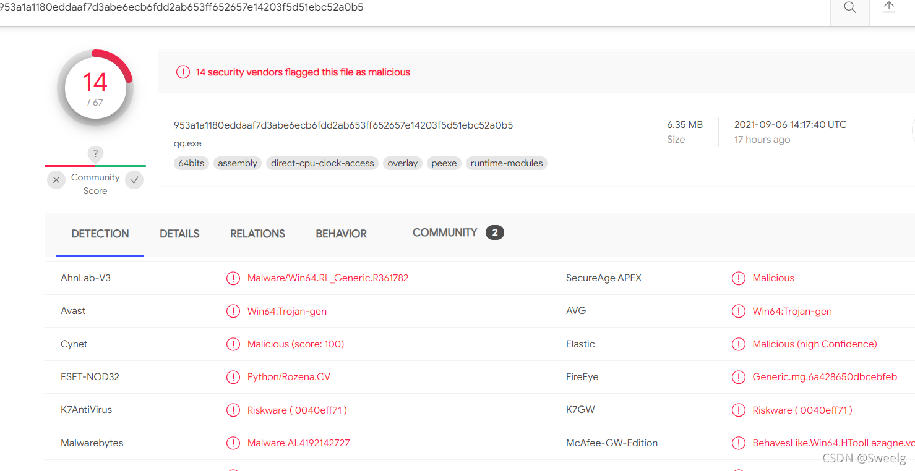Click the alert icon in Malwarebytes row

tap(233, 443)
